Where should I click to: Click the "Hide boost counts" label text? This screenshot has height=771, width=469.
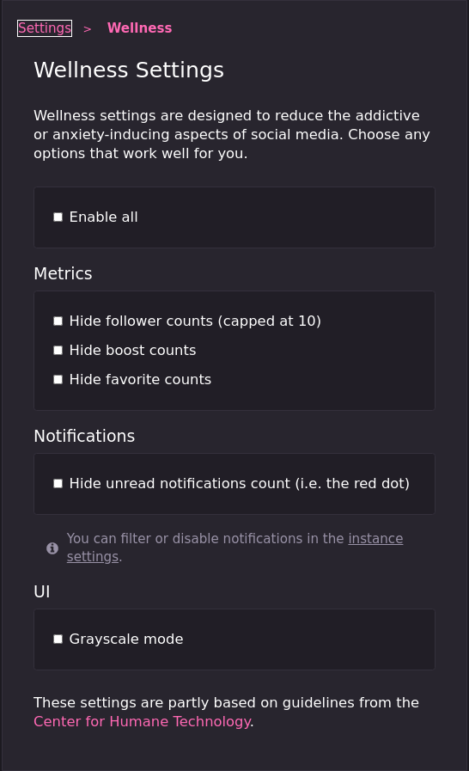click(x=133, y=350)
